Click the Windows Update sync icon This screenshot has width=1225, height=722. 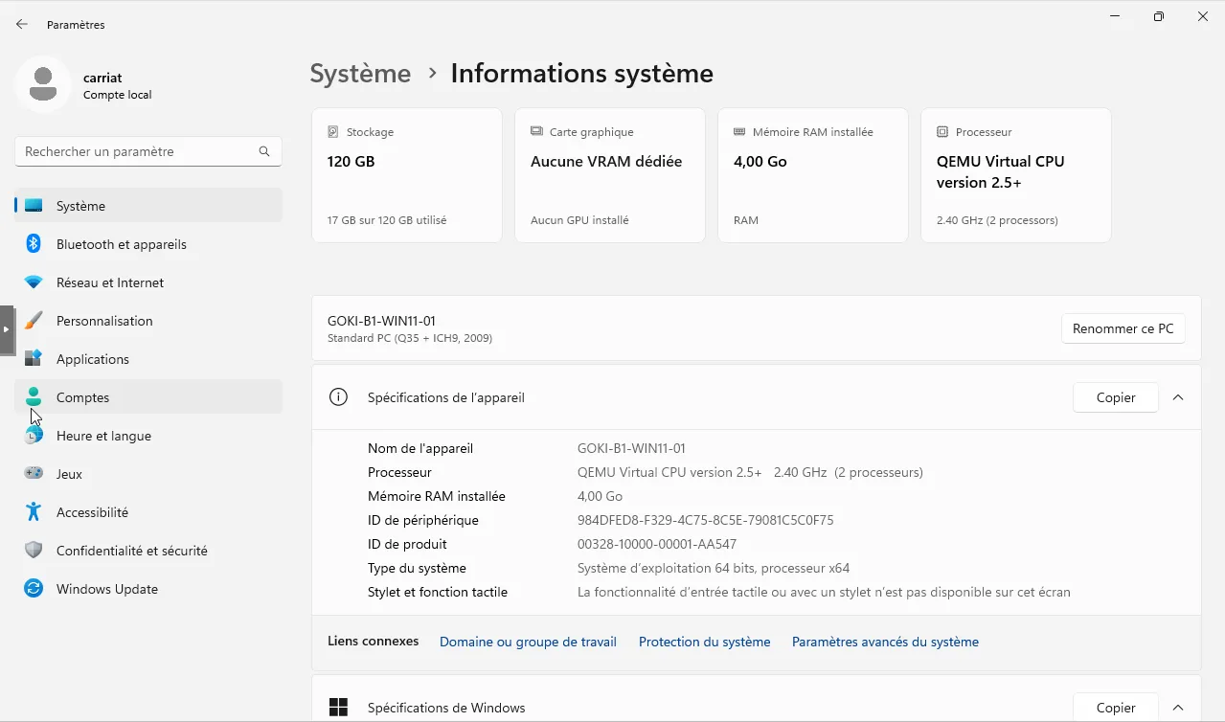pyautogui.click(x=34, y=589)
